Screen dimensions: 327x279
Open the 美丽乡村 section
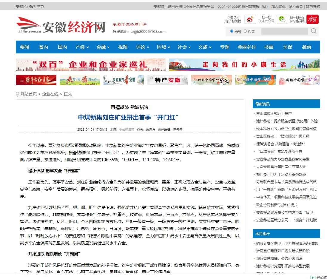pyautogui.click(x=246, y=47)
